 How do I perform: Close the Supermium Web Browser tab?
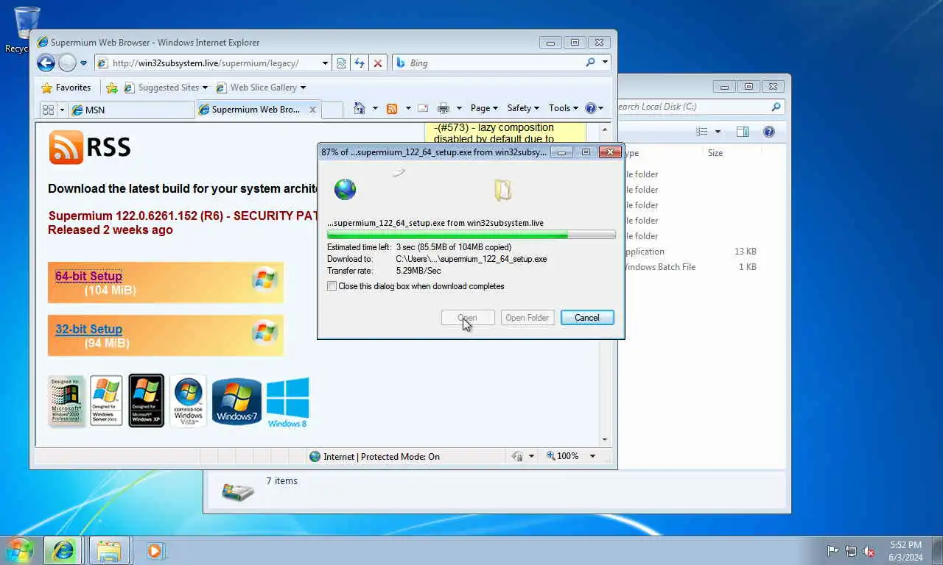tap(312, 110)
